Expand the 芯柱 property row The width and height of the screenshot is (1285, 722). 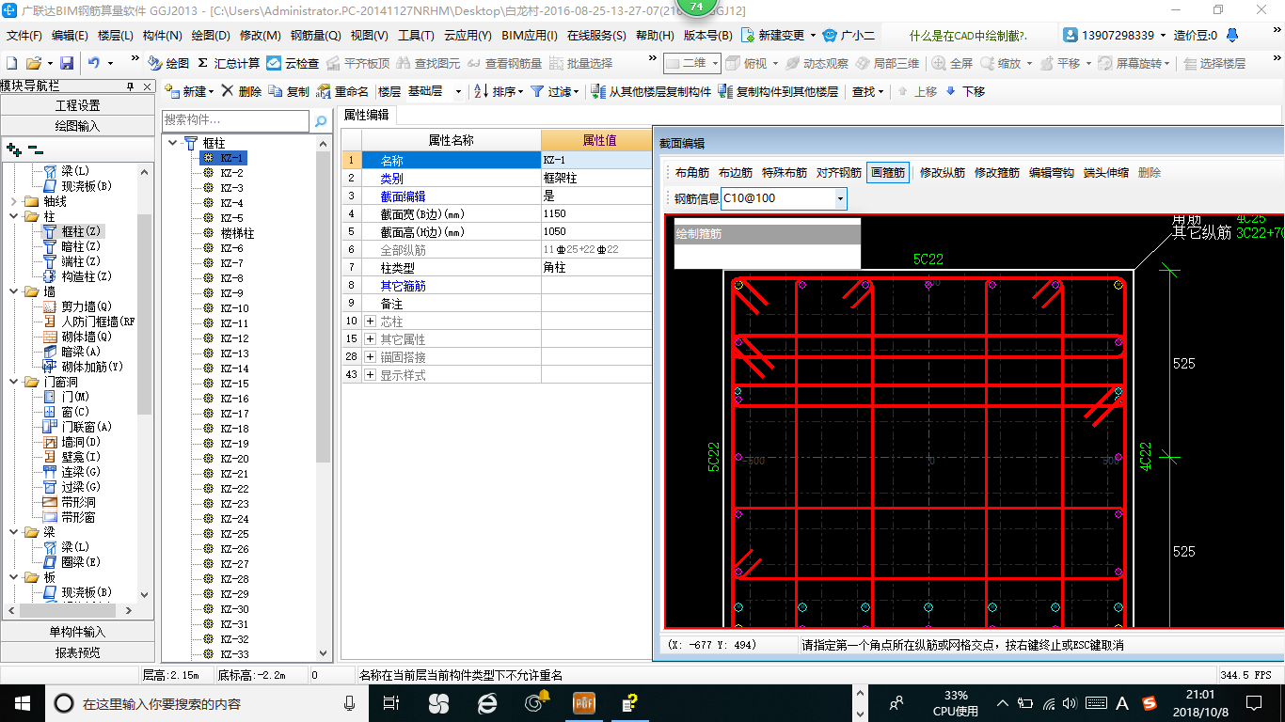point(370,322)
